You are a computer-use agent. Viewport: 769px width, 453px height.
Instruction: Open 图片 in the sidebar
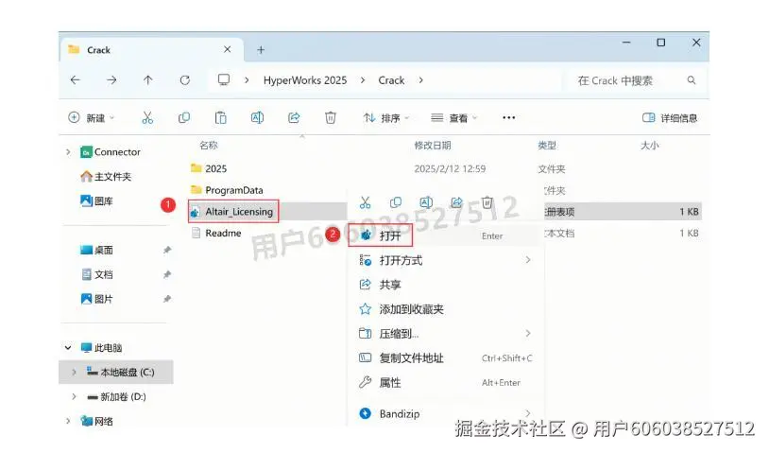[x=96, y=299]
